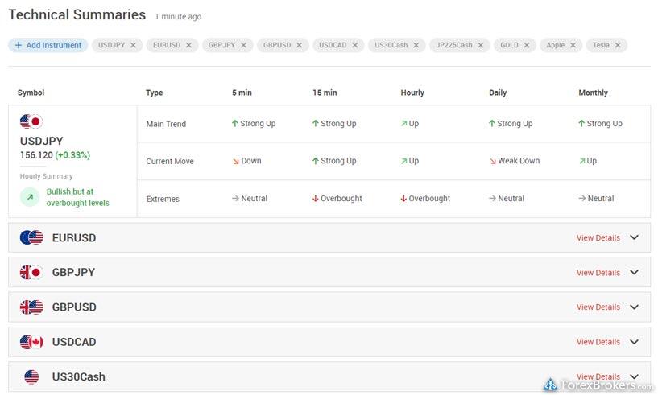
Task: Remove the Tesla chip via X
Action: tap(618, 46)
